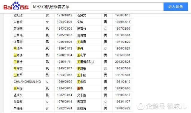The image size is (191, 113).
Task: Click the Baidu Baike logo
Action: click(x=16, y=6)
